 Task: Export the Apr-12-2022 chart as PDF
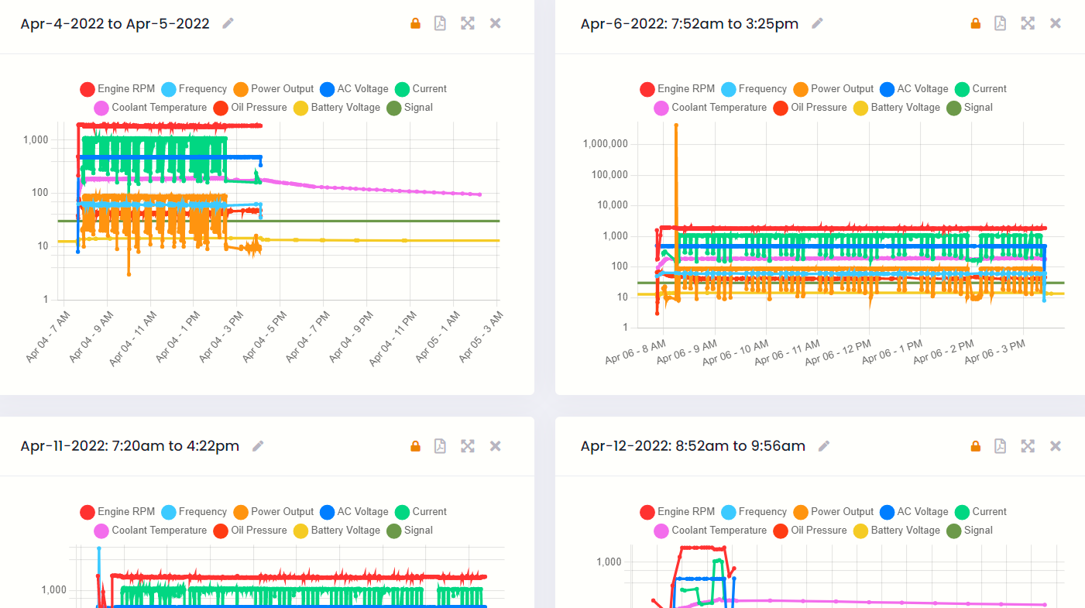pyautogui.click(x=1000, y=446)
